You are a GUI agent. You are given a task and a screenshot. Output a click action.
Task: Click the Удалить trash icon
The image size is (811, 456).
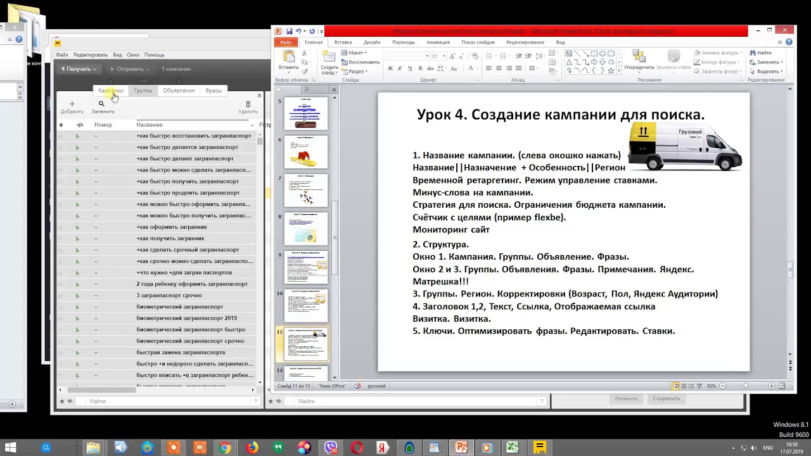(x=248, y=104)
